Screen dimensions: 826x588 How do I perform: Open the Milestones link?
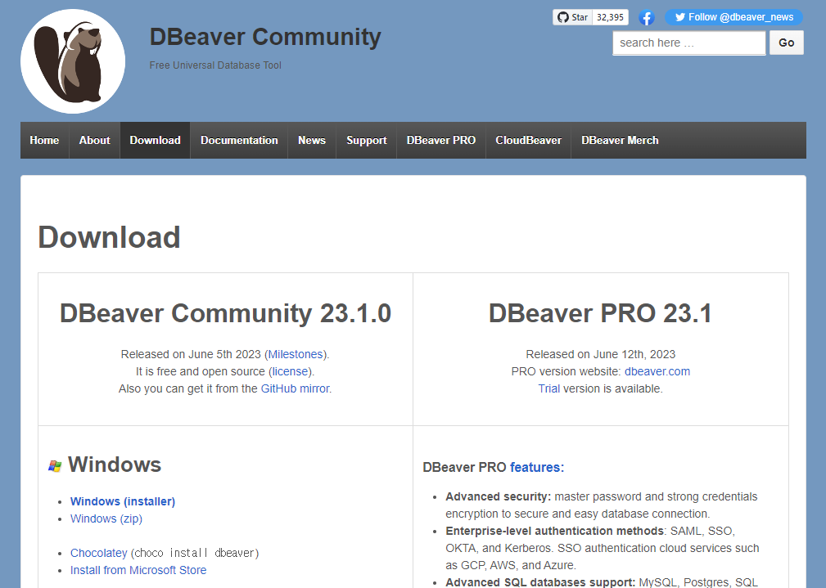point(296,354)
